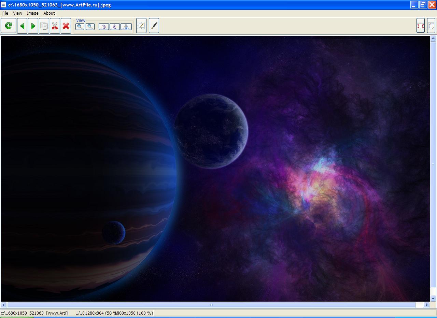Click the horizontal scrollbar right arrow
This screenshot has height=318, width=437.
[x=426, y=305]
